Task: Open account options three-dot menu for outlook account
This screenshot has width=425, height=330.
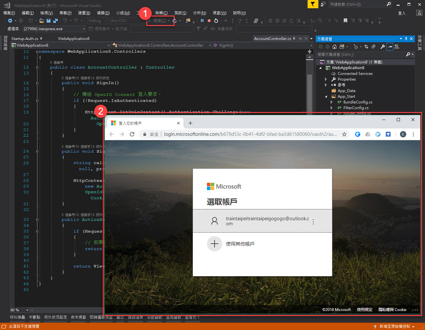Action: pos(313,222)
